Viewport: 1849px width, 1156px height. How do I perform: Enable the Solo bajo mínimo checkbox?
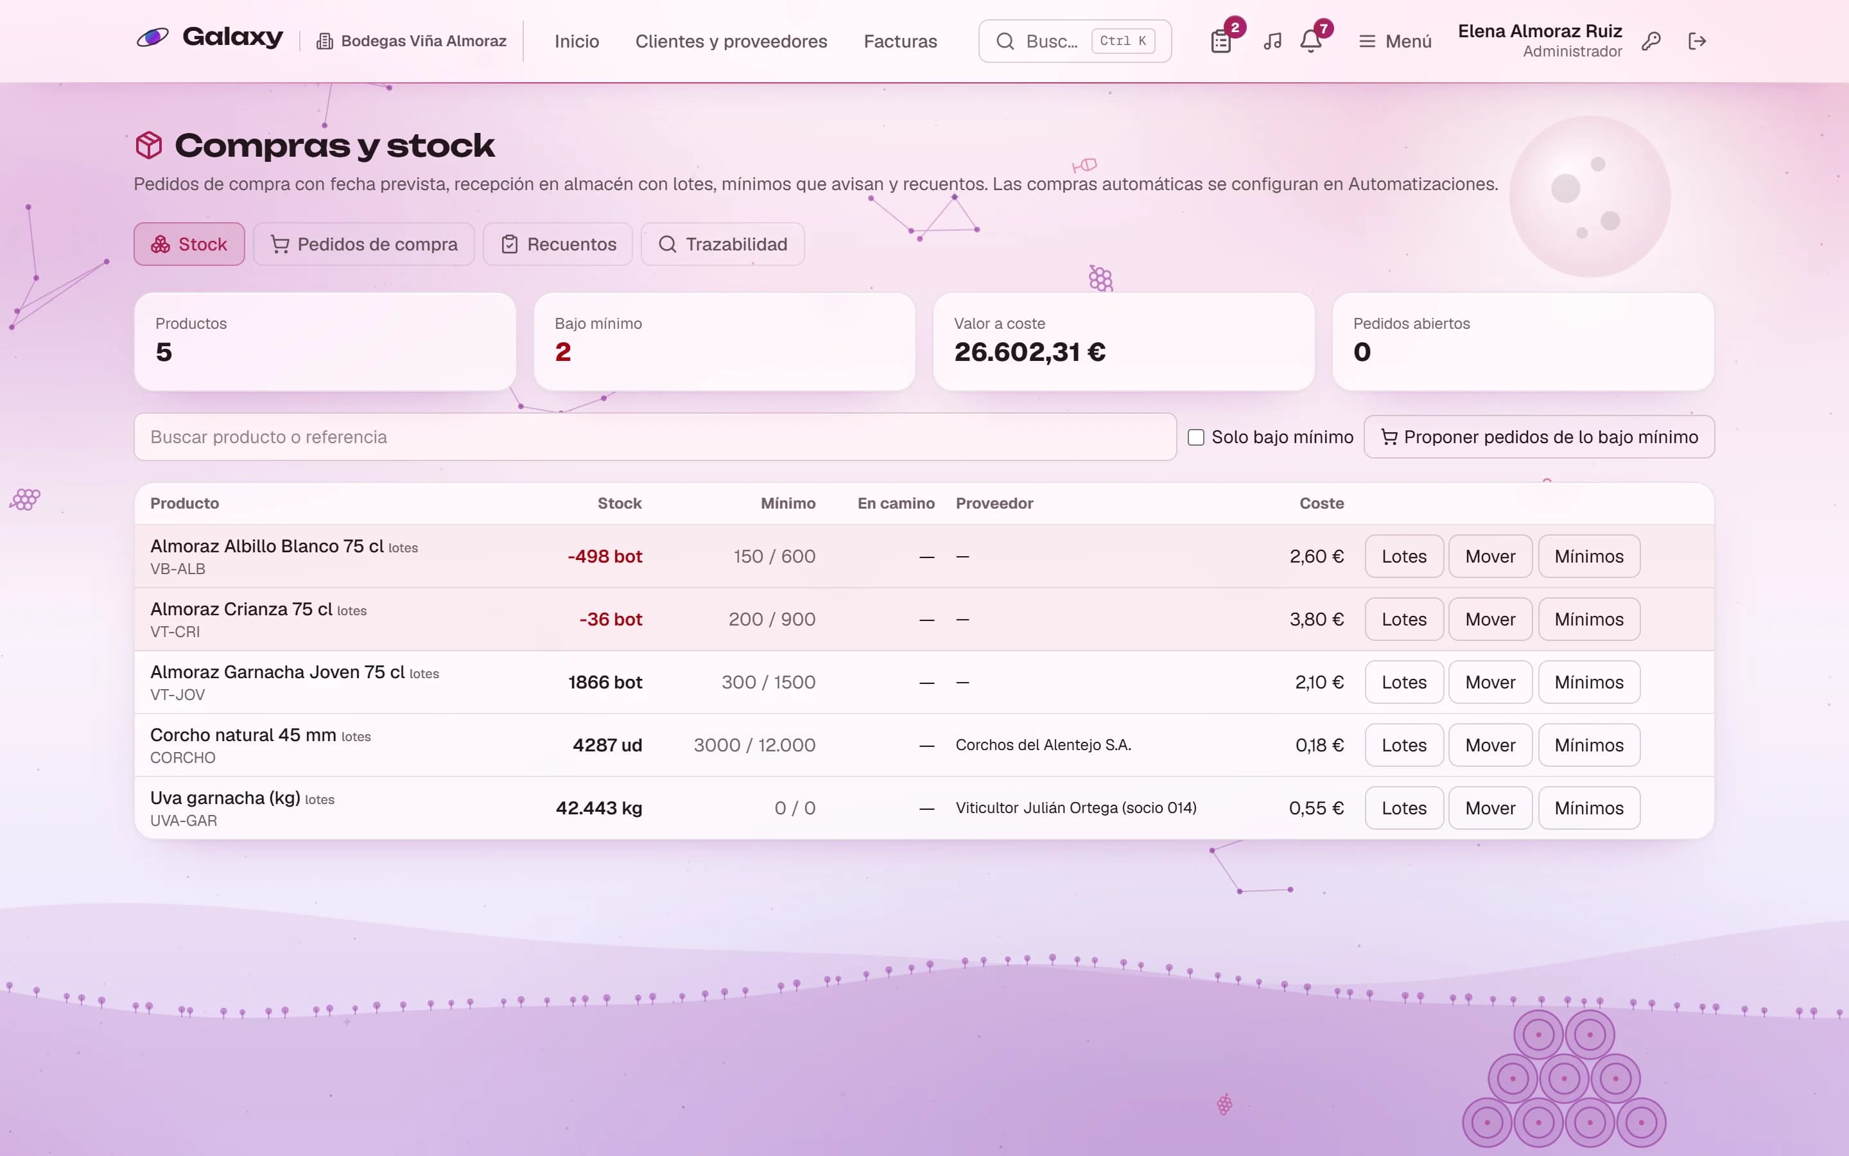(x=1195, y=437)
